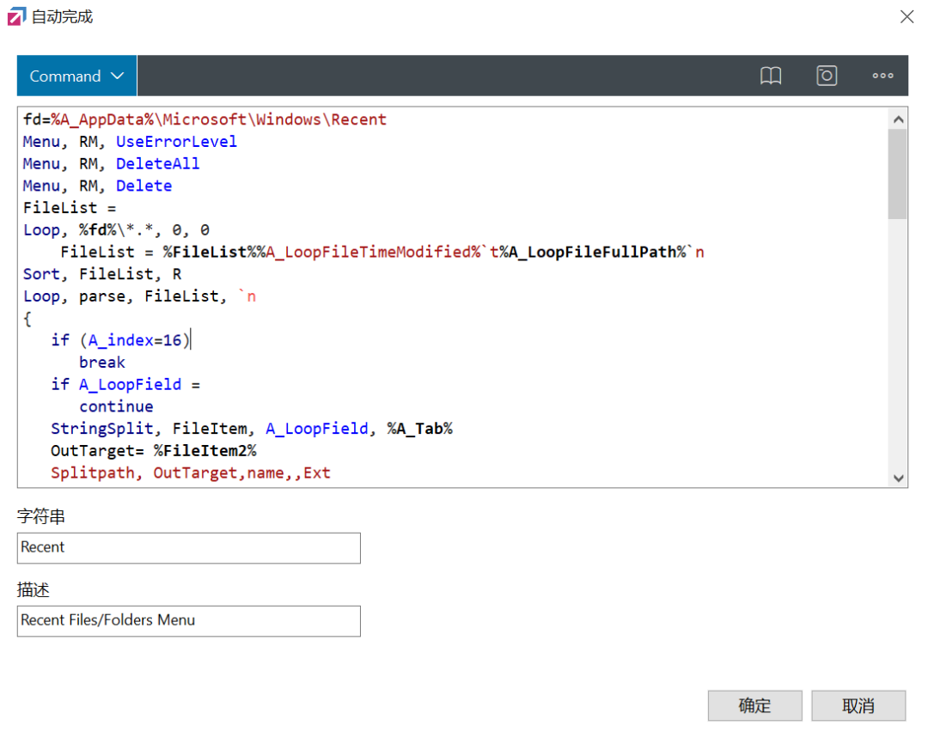The width and height of the screenshot is (928, 738).
Task: Click the 字符串 label
Action: pos(41,516)
